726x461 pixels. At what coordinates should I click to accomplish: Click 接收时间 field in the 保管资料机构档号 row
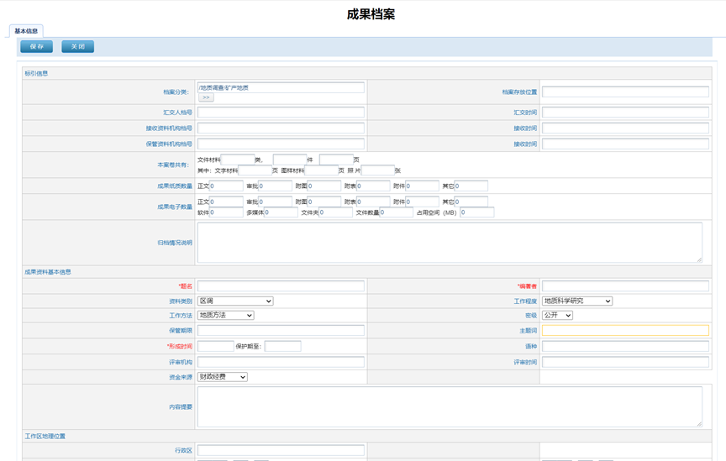(x=625, y=144)
